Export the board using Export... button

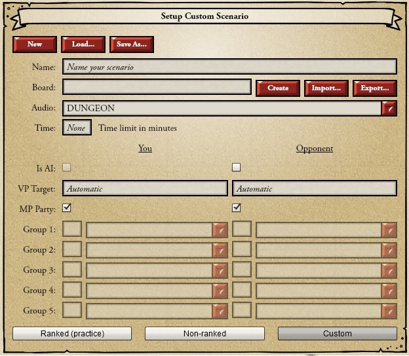pos(375,88)
